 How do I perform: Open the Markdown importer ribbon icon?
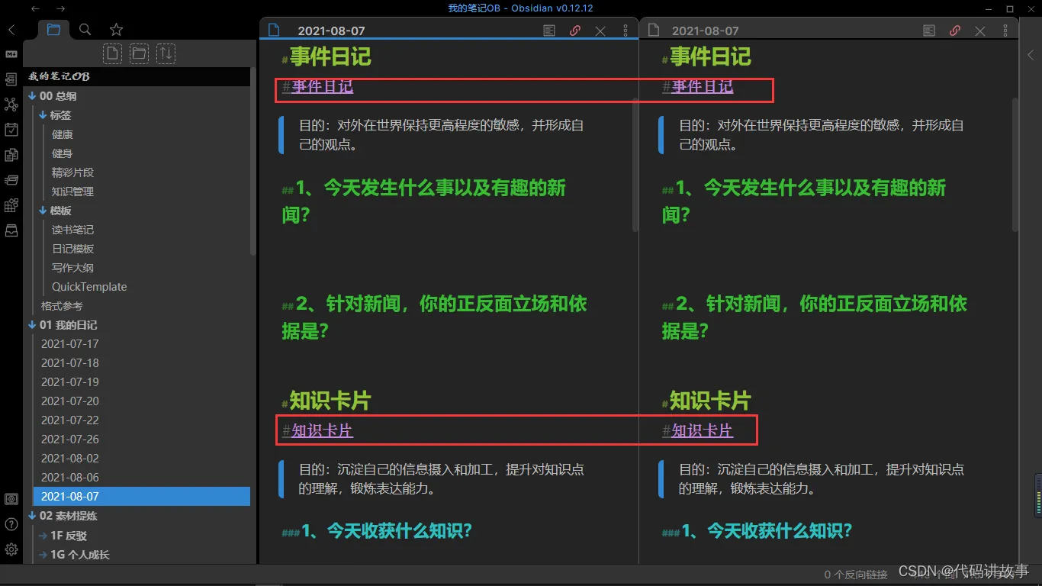(11, 54)
